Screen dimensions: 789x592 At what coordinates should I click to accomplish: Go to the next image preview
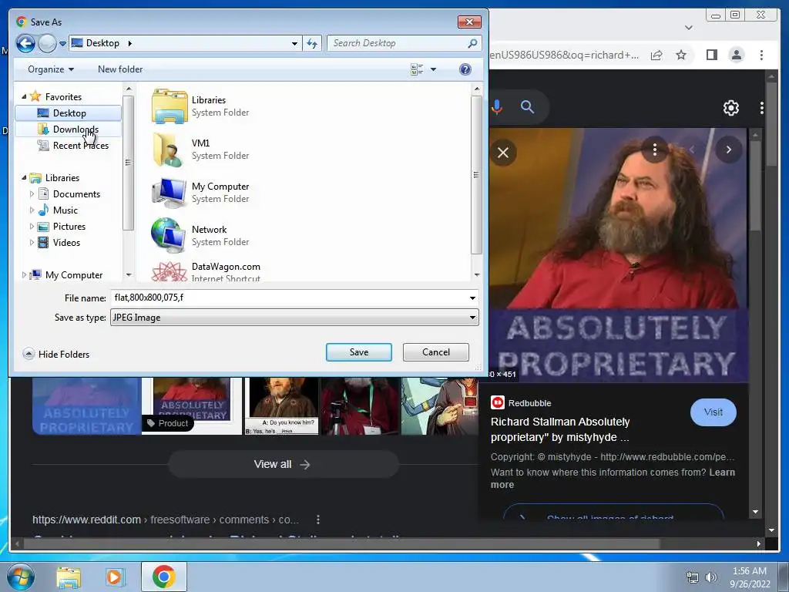coord(728,150)
